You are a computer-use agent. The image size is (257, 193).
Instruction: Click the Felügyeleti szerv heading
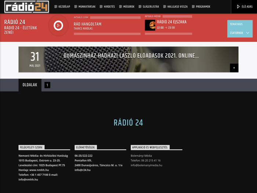[x=31, y=147]
